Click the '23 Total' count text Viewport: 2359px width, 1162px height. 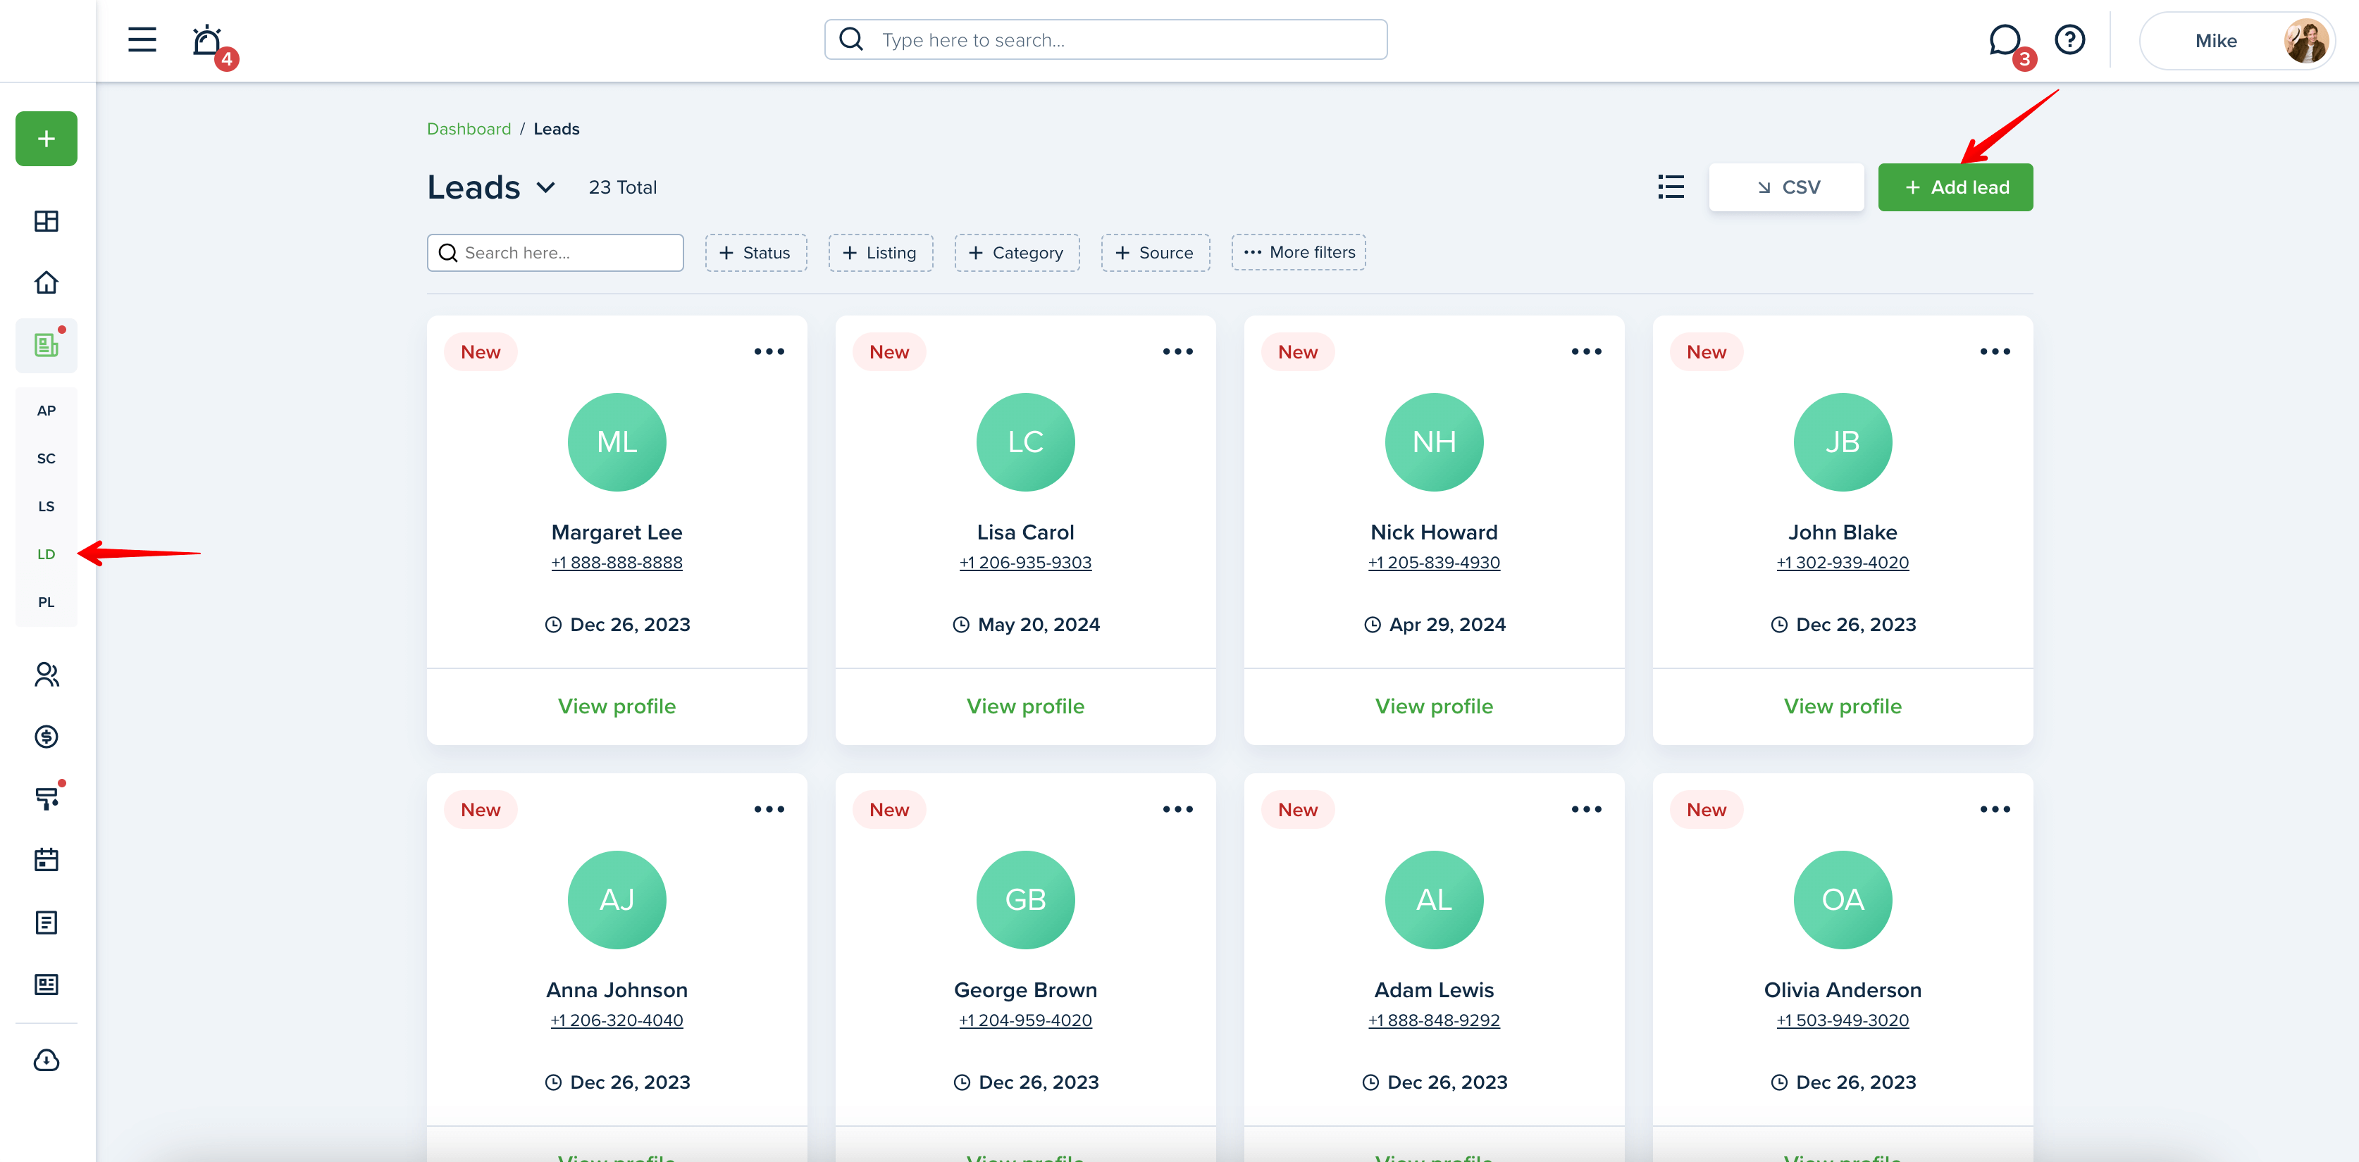pos(623,187)
